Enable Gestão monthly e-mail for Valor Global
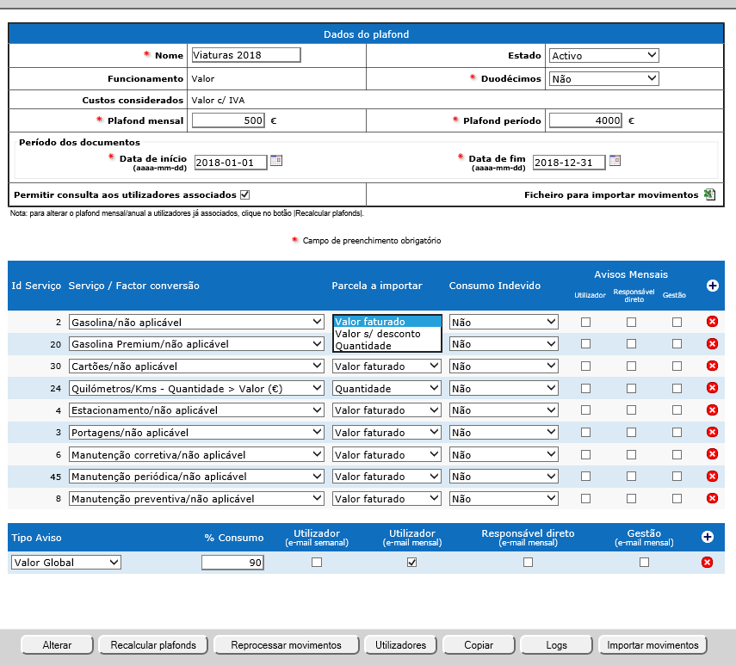The width and height of the screenshot is (736, 665). pyautogui.click(x=644, y=562)
